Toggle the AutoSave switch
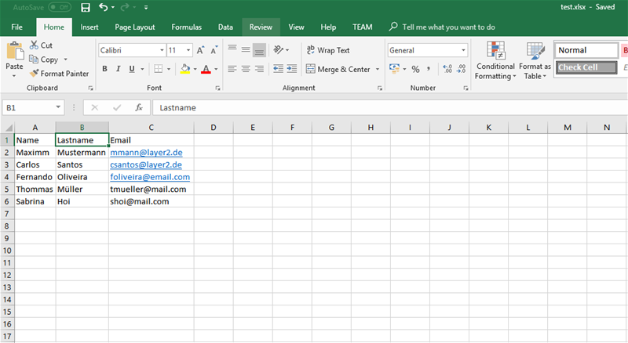The image size is (628, 343). click(x=59, y=7)
